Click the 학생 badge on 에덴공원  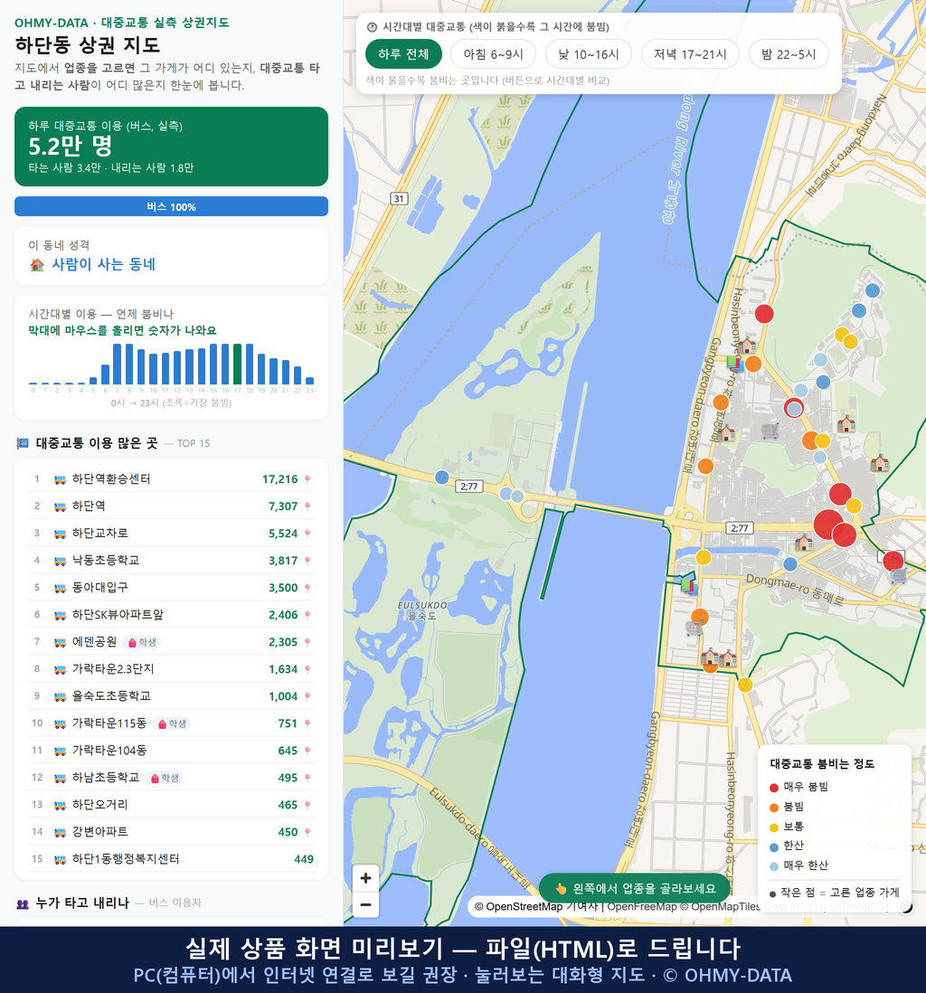click(x=142, y=642)
